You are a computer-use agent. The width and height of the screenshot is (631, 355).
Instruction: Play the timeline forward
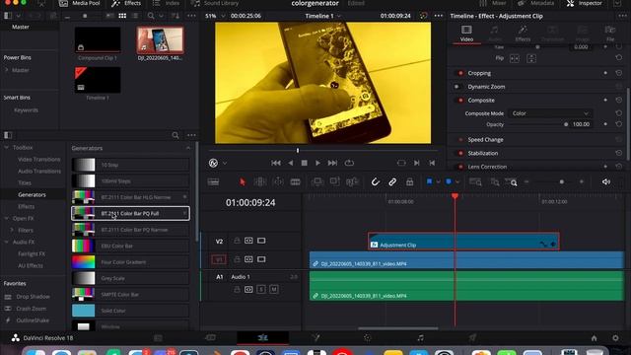pos(317,163)
